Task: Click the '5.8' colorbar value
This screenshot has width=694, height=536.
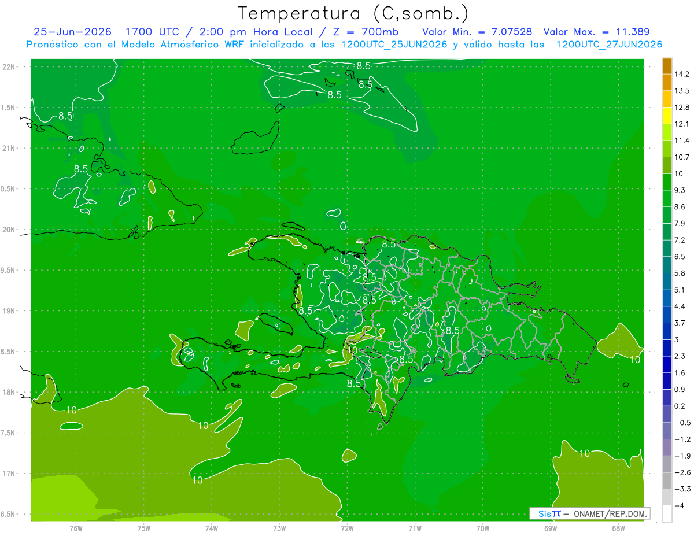Action: click(x=680, y=273)
